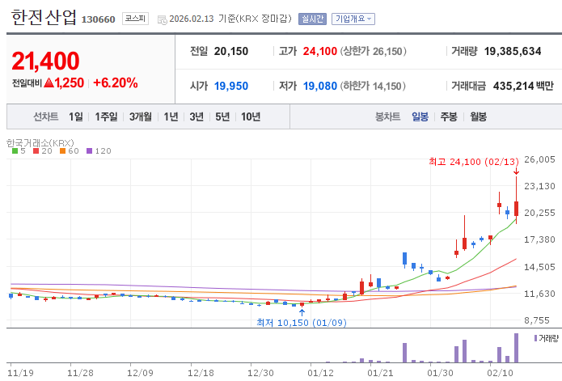Click the current price 21,400
Image resolution: width=562 pixels, height=381 pixels.
tap(45, 61)
